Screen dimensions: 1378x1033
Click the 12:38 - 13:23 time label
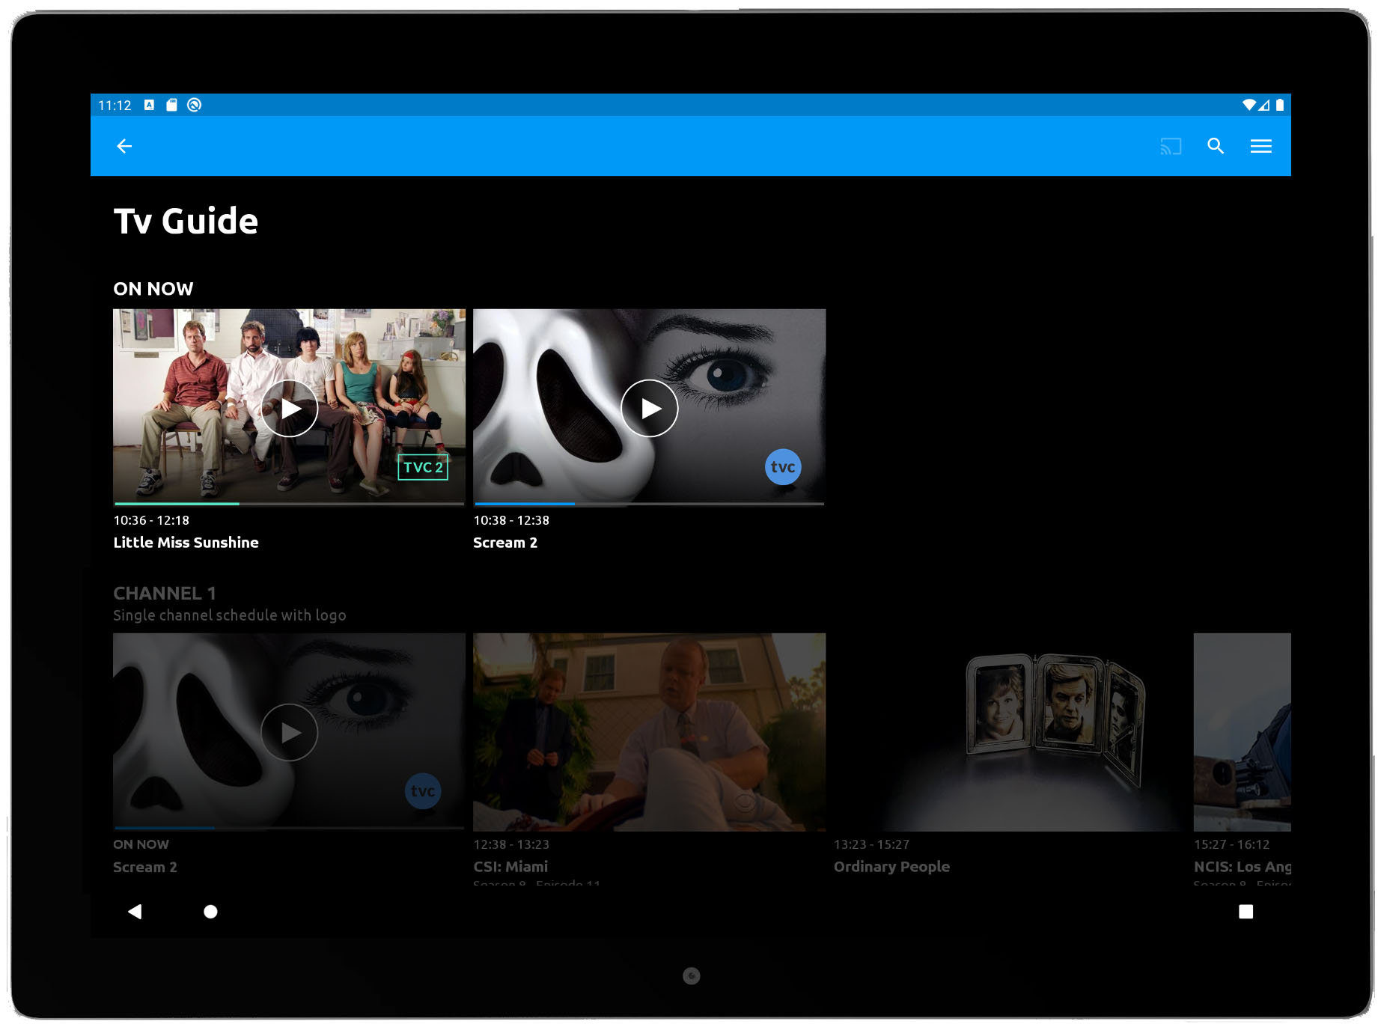click(511, 844)
